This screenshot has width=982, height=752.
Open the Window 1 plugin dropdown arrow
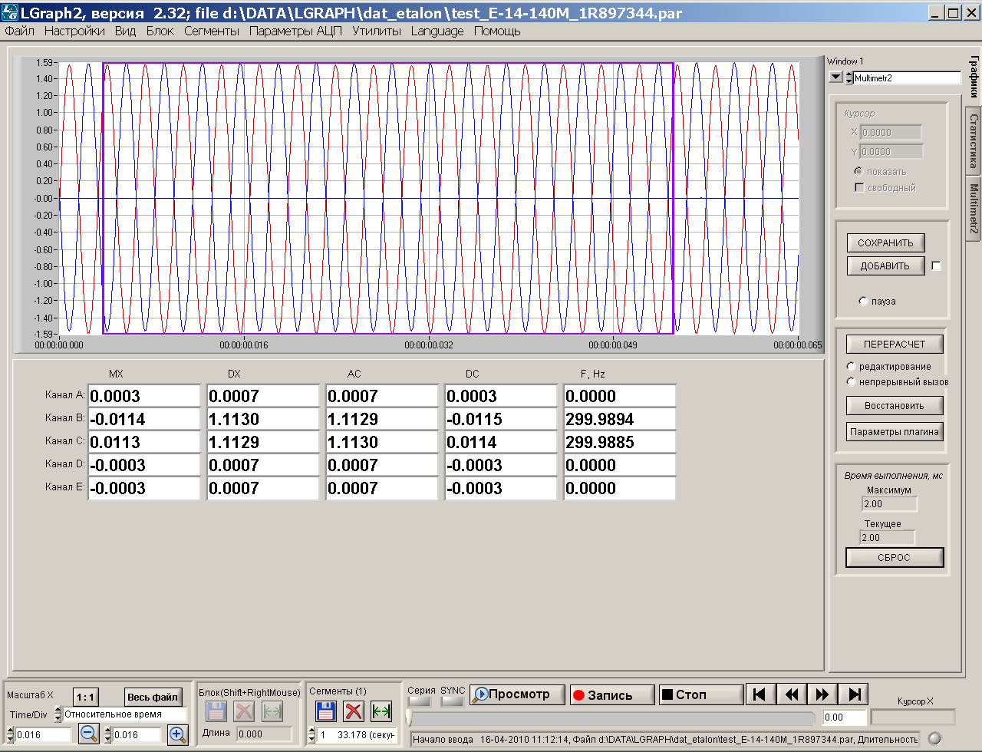tap(835, 78)
